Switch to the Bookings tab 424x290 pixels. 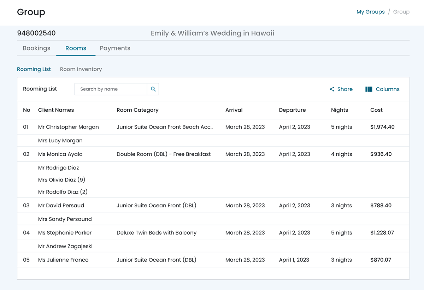(x=36, y=48)
